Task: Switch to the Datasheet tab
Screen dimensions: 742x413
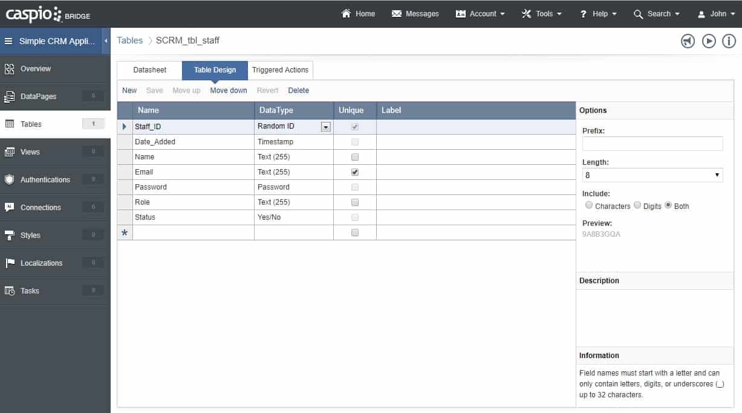Action: click(x=149, y=70)
